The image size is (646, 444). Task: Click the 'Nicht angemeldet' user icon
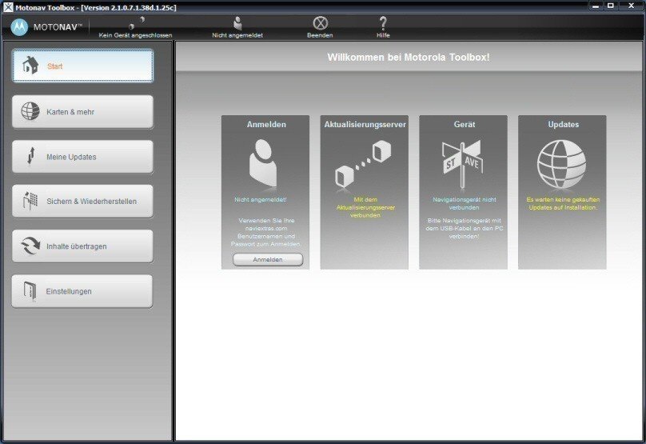237,23
